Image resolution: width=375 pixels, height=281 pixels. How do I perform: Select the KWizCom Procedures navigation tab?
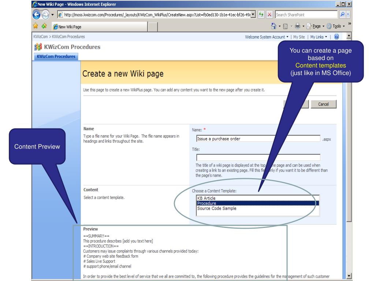pos(56,56)
